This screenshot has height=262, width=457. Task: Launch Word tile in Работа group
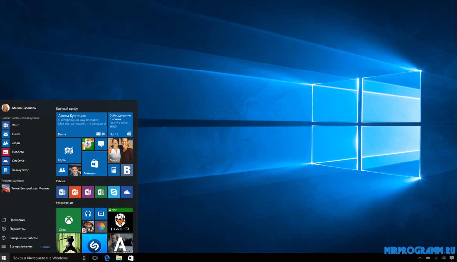point(62,192)
